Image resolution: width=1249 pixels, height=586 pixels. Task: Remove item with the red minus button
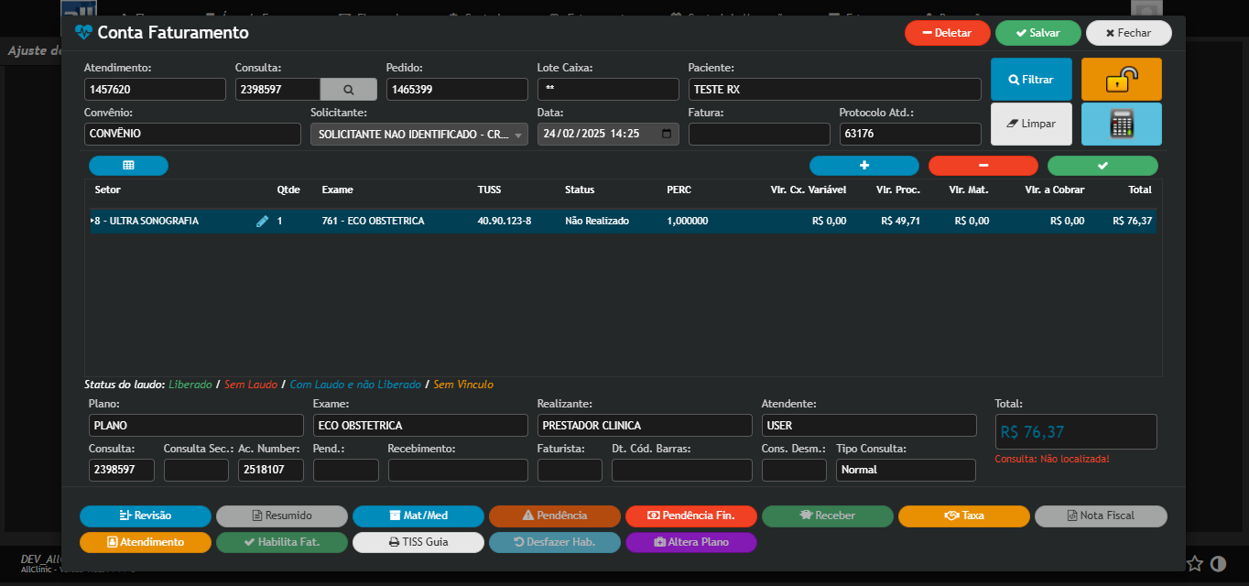[x=983, y=166]
